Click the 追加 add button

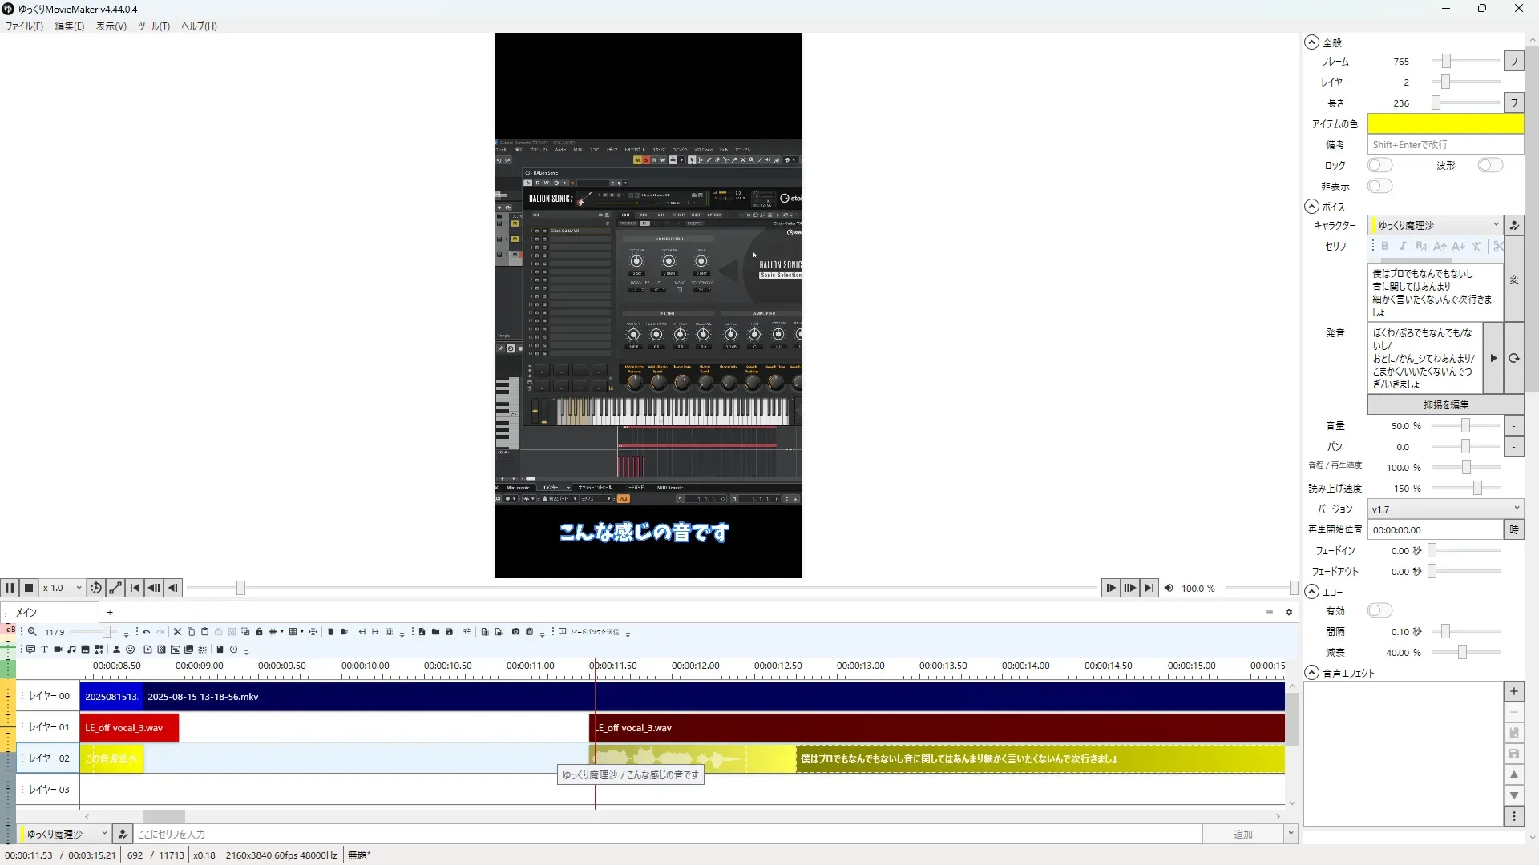click(x=1242, y=834)
